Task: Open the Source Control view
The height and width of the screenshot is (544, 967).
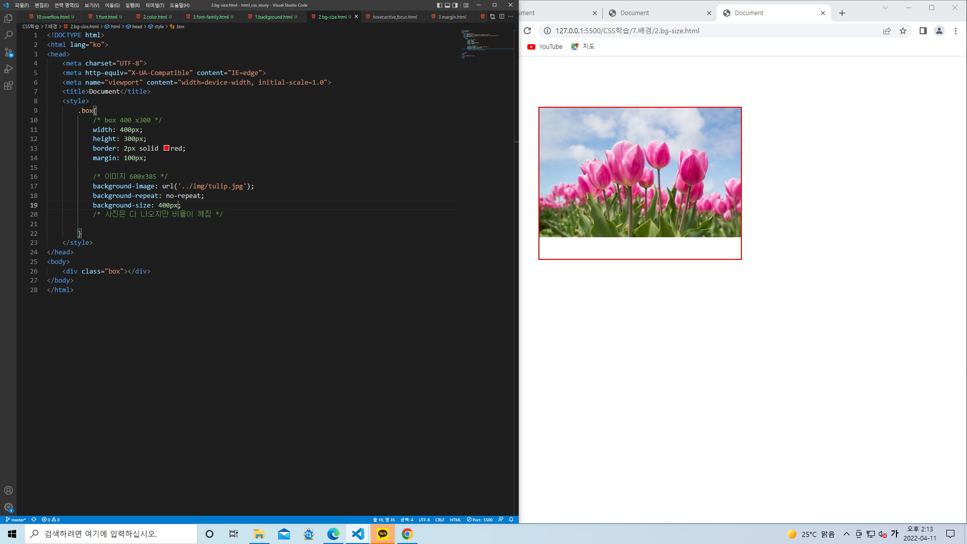Action: (8, 52)
